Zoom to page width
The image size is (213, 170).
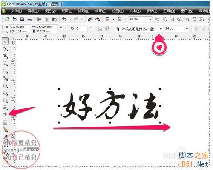(194, 19)
